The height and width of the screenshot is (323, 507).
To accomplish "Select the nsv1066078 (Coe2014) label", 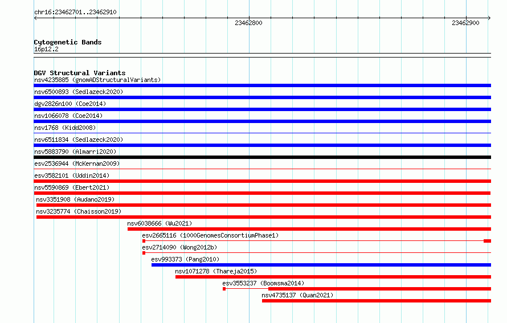I will (x=68, y=116).
